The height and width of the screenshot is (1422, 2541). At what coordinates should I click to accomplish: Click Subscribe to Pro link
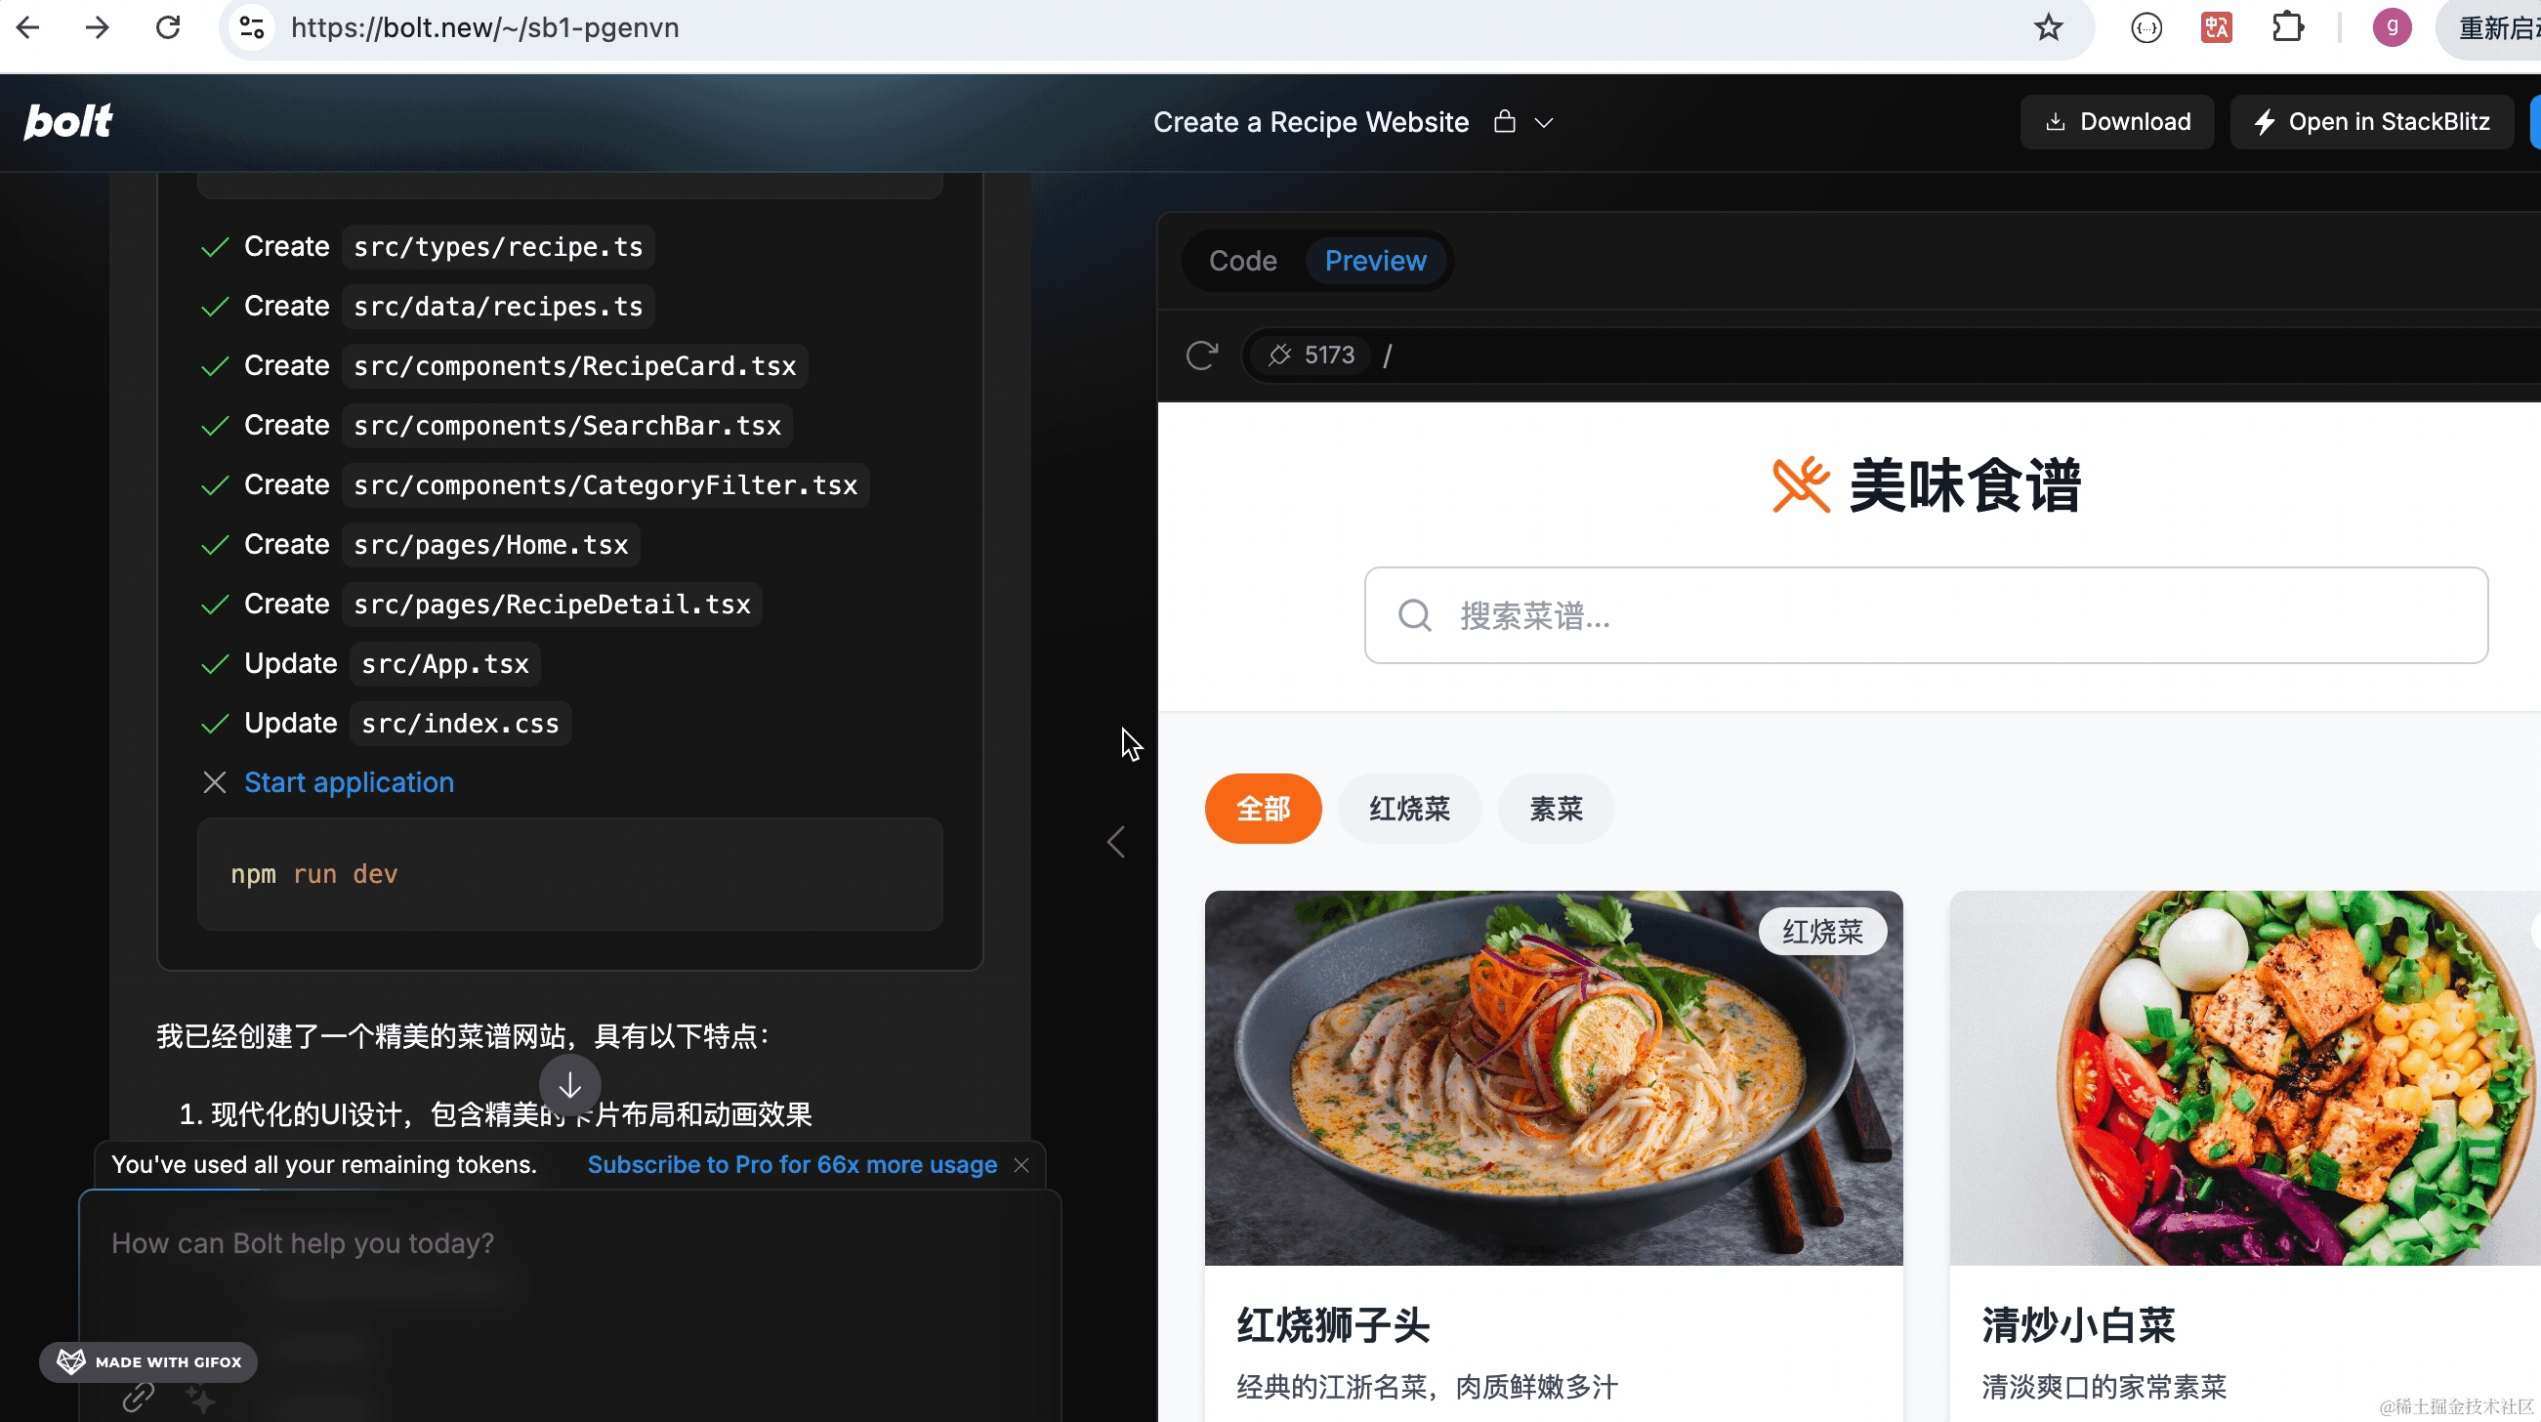point(791,1164)
